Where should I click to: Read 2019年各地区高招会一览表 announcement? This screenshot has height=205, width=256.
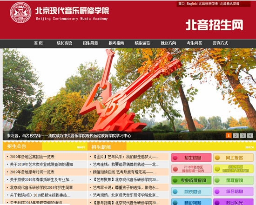coord(32,157)
